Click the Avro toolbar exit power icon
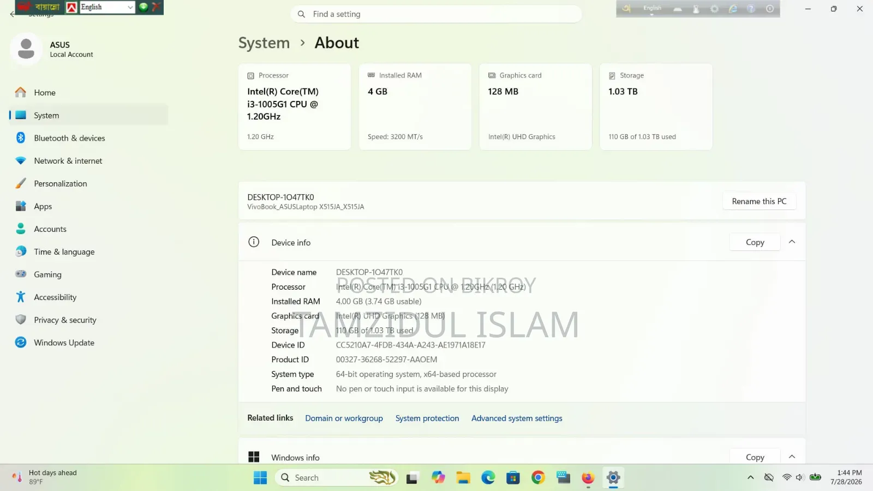 (770, 9)
